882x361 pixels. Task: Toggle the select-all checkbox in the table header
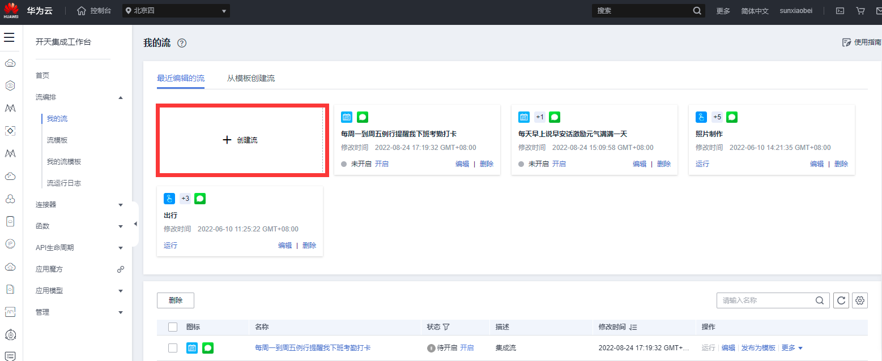(173, 327)
